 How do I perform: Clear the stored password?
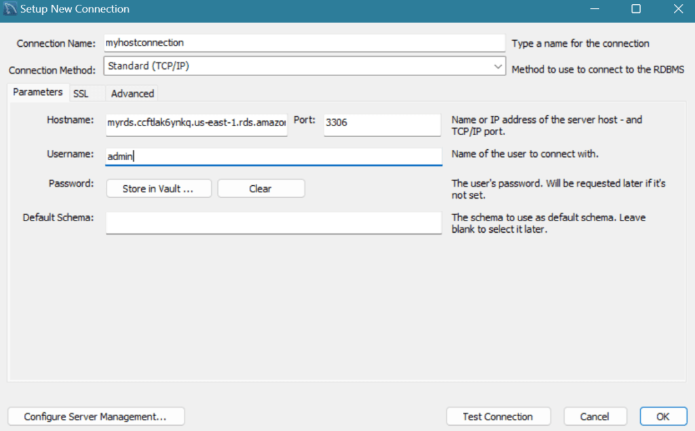[x=261, y=189]
